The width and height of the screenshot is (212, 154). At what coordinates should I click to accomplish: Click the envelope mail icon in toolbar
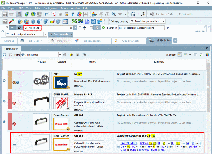coord(54,14)
